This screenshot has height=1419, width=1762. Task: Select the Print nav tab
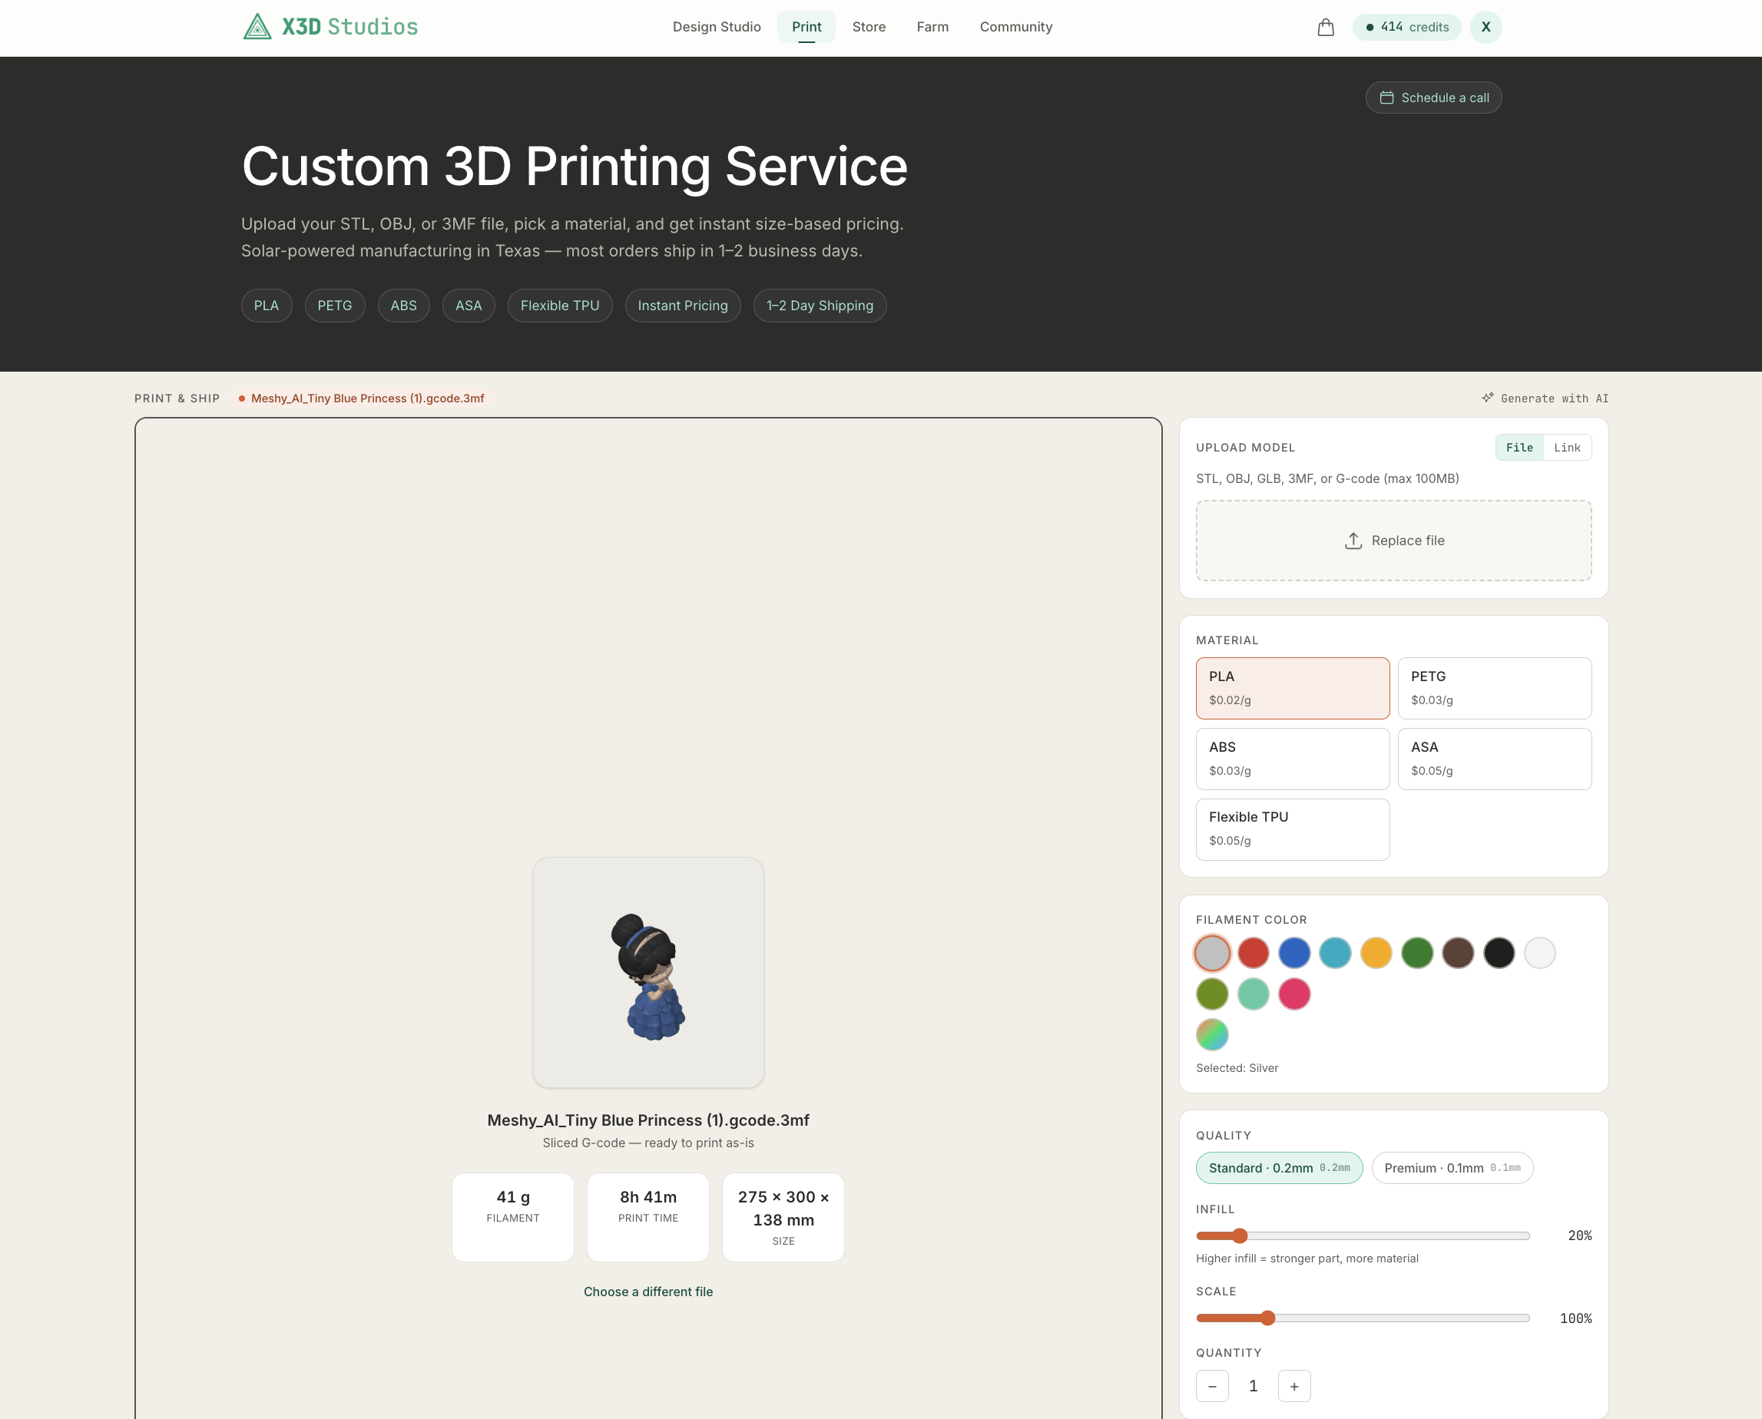(x=806, y=27)
